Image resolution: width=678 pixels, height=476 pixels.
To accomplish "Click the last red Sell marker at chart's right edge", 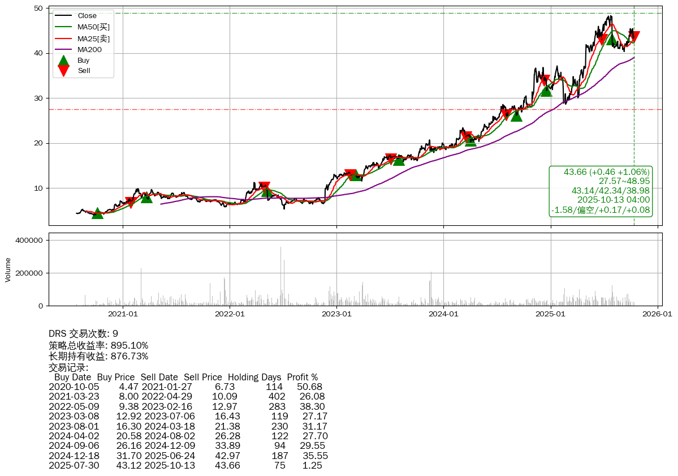I will click(634, 37).
